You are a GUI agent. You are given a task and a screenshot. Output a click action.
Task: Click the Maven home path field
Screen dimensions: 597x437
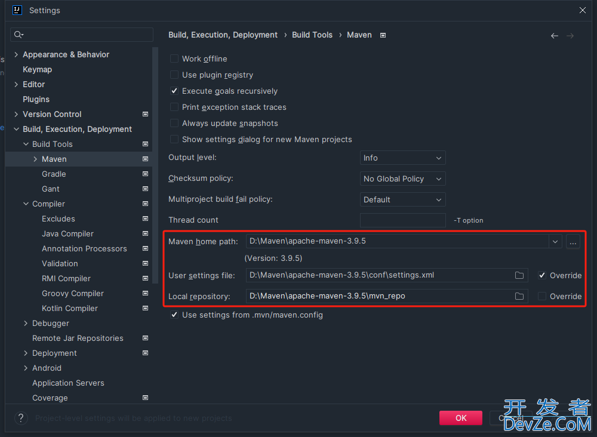397,241
